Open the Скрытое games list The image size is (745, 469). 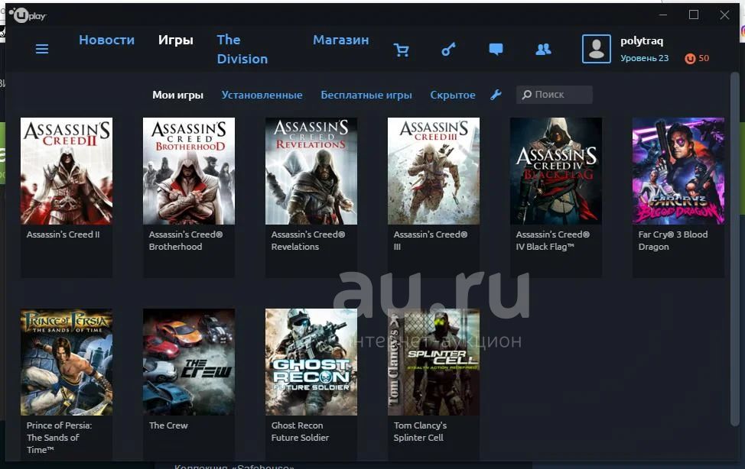tap(453, 95)
